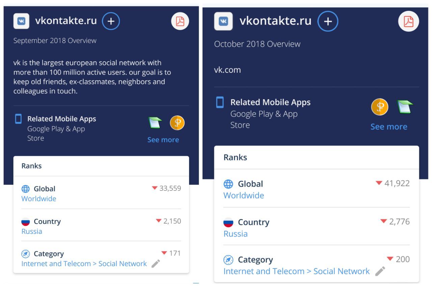The height and width of the screenshot is (287, 432).
Task: Click the vk.com description text
Action: (227, 70)
